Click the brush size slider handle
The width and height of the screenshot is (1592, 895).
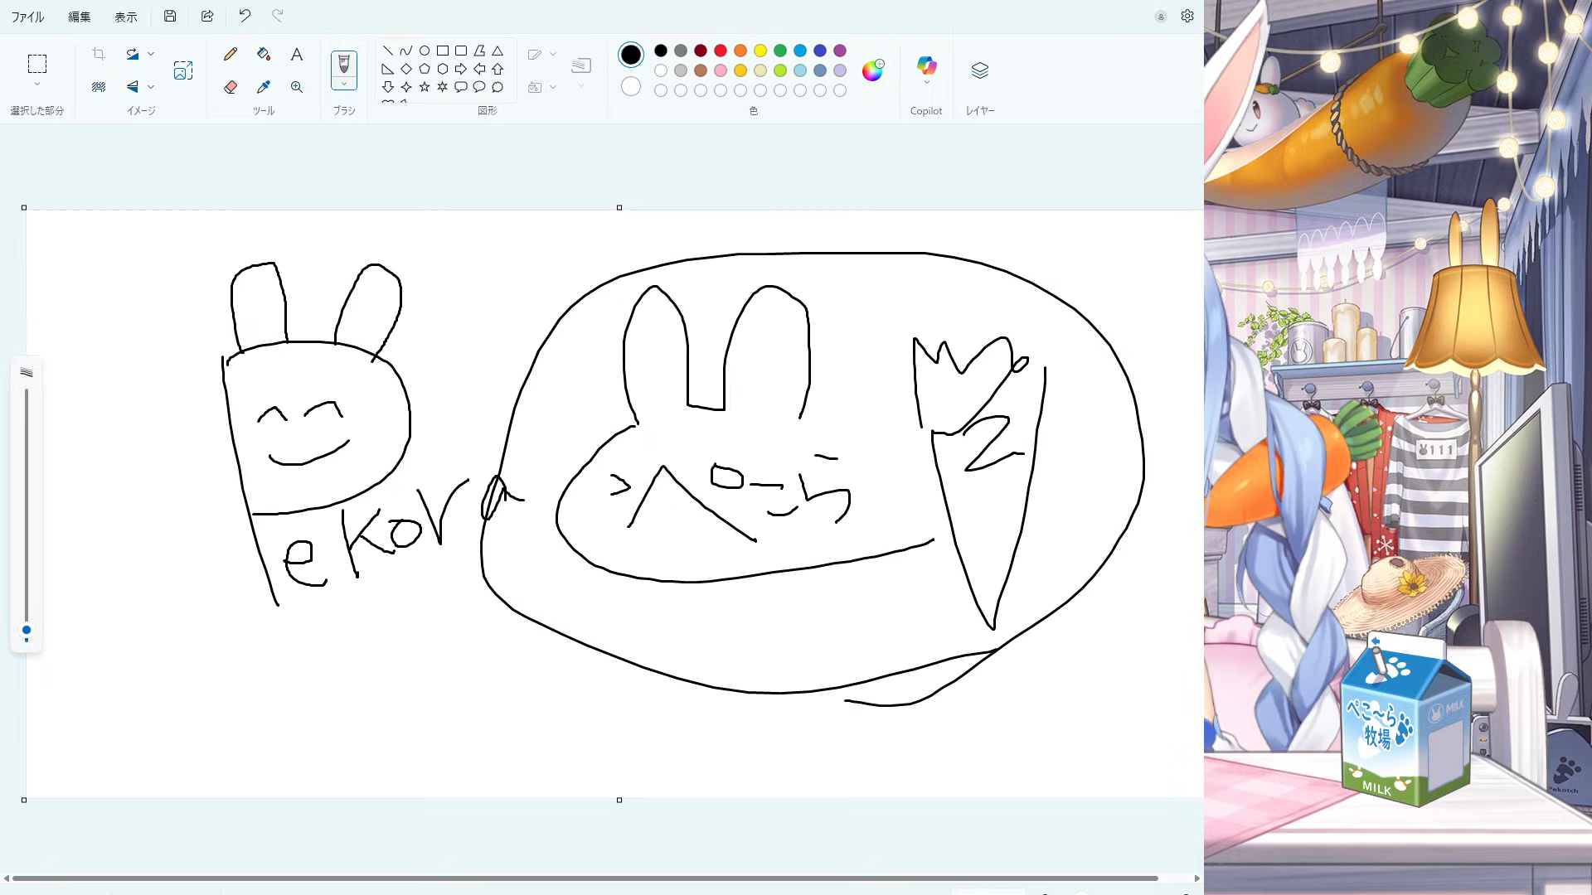point(27,631)
